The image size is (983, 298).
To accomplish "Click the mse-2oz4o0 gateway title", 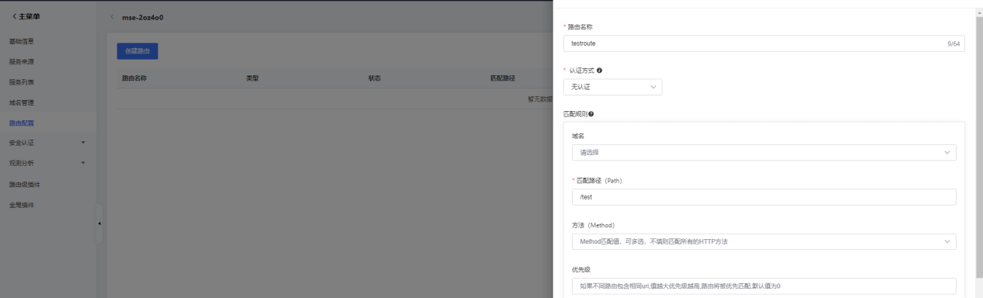I will tap(142, 17).
